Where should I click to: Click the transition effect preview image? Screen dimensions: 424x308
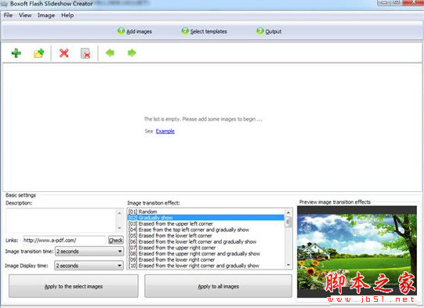tap(357, 252)
